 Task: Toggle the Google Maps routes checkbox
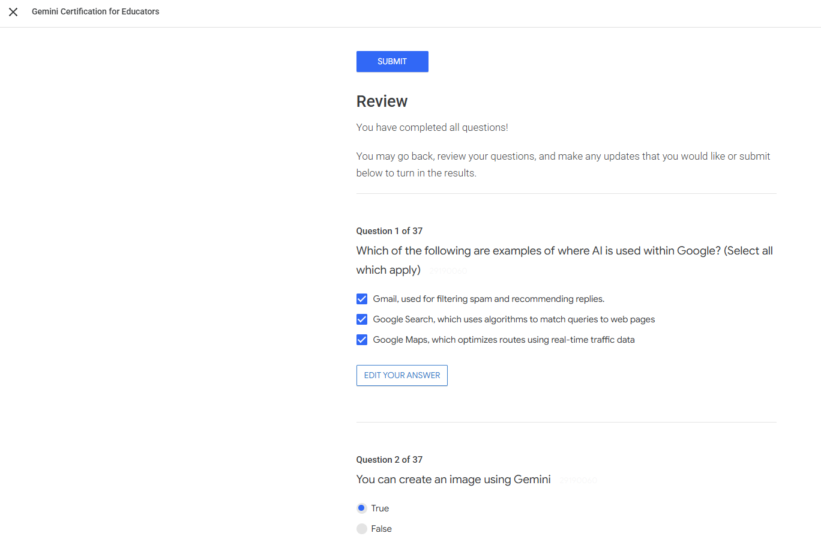[362, 339]
